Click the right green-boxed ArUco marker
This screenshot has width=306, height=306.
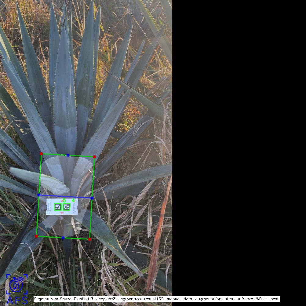(67, 207)
